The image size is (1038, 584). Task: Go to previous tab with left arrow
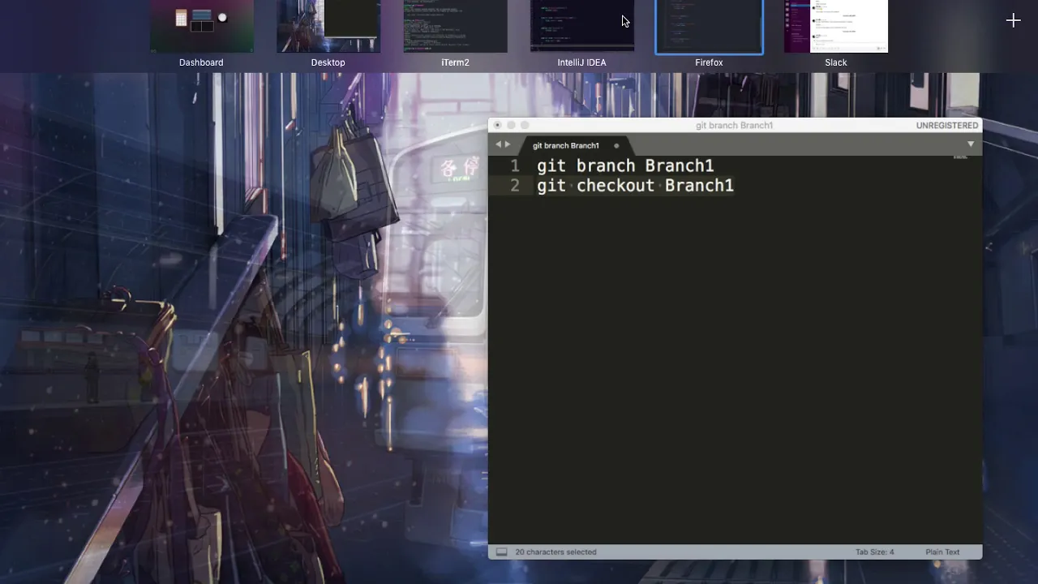pos(498,144)
